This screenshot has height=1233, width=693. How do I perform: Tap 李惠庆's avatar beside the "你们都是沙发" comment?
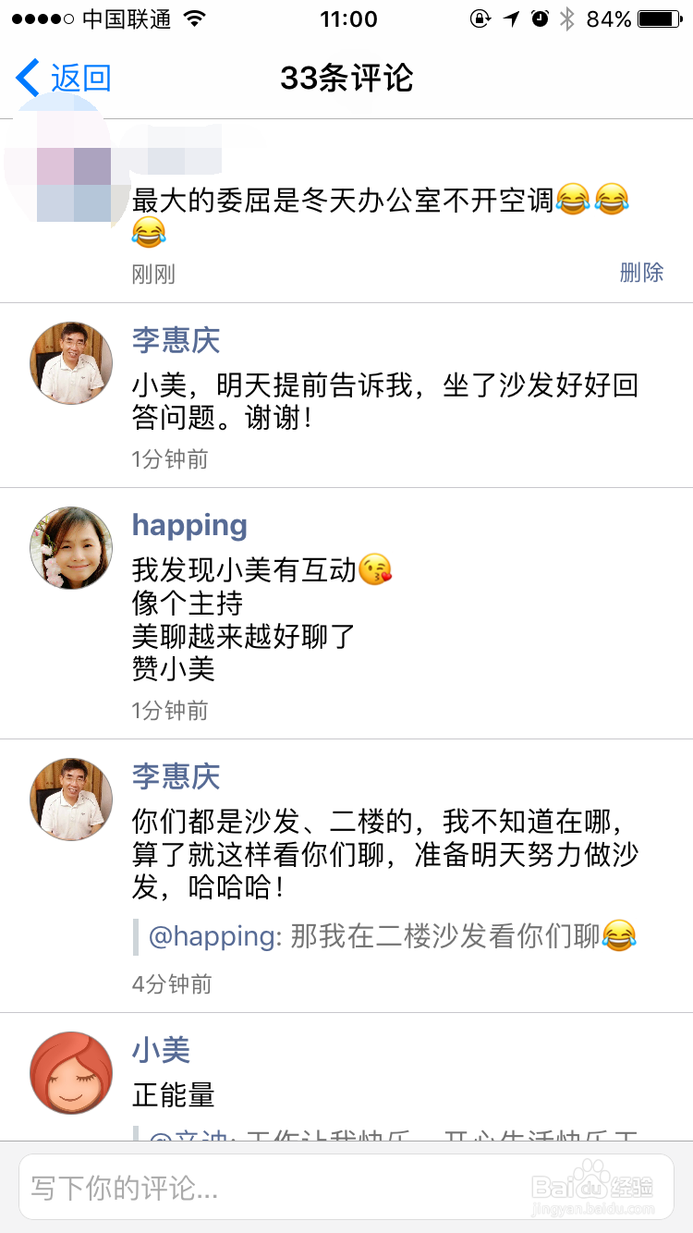point(71,800)
